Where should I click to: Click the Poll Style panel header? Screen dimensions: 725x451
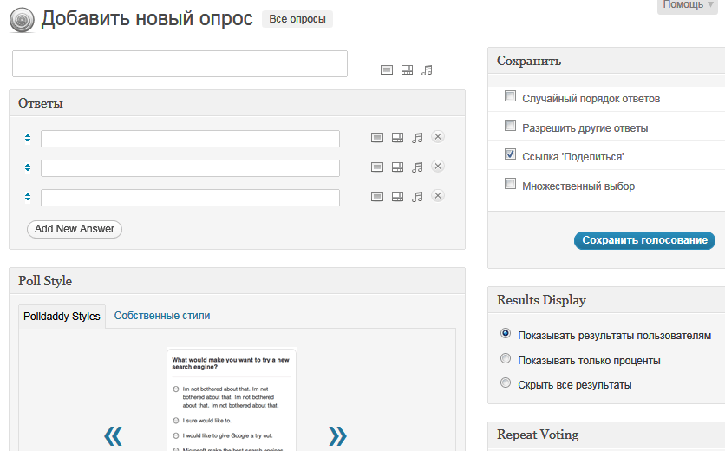pyautogui.click(x=238, y=281)
